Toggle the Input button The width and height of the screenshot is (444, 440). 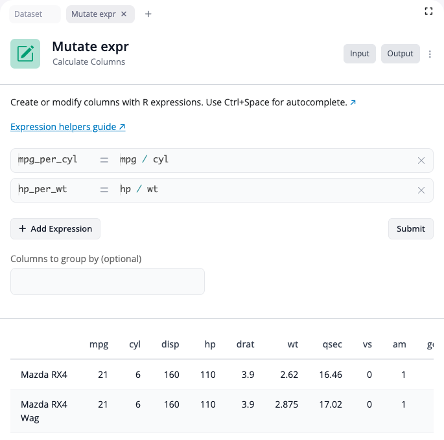pos(360,54)
